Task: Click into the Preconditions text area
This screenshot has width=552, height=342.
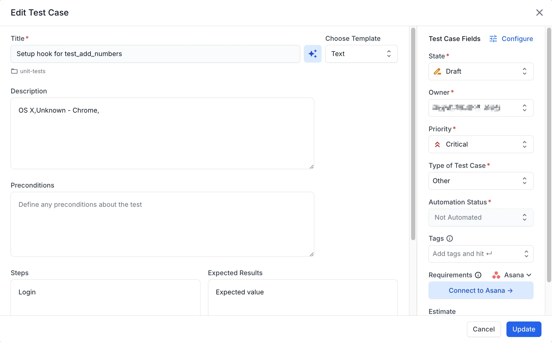Action: (162, 224)
